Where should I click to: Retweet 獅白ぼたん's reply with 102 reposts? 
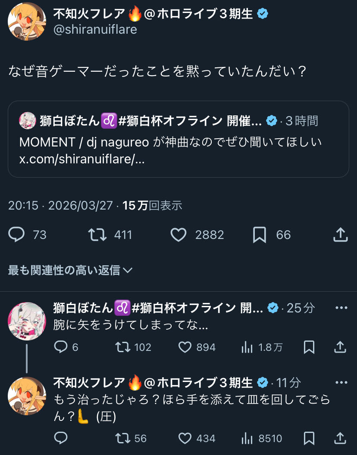pos(123,347)
